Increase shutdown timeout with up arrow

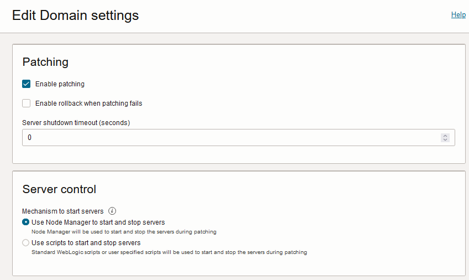[445, 136]
